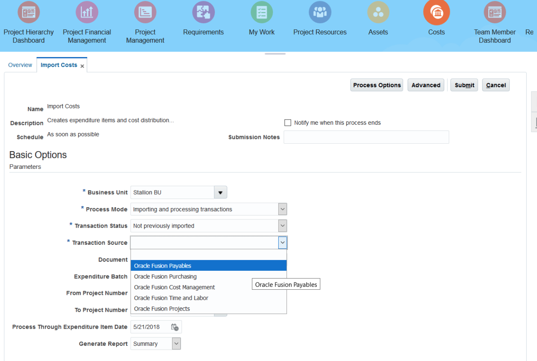
Task: Open the Assets icon
Action: [378, 12]
